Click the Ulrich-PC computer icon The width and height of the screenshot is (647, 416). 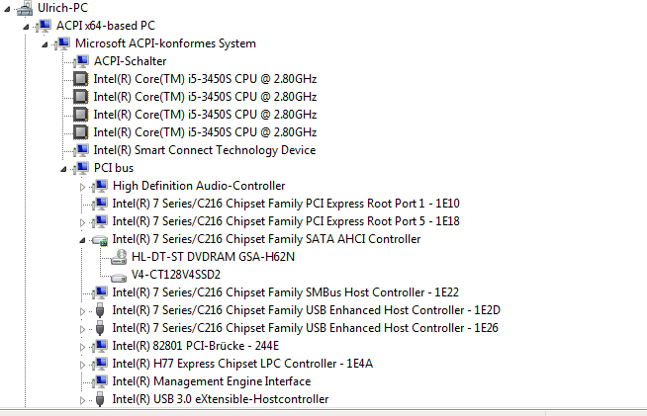(25, 8)
